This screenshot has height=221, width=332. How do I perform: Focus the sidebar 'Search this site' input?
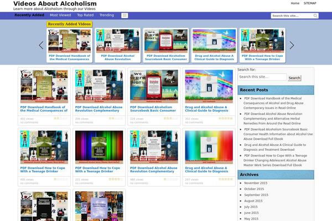(262, 77)
